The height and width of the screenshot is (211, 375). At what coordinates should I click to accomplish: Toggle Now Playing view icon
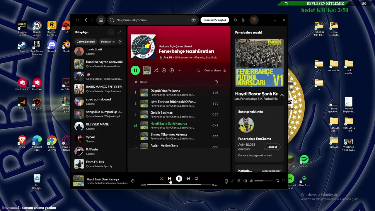click(x=226, y=181)
